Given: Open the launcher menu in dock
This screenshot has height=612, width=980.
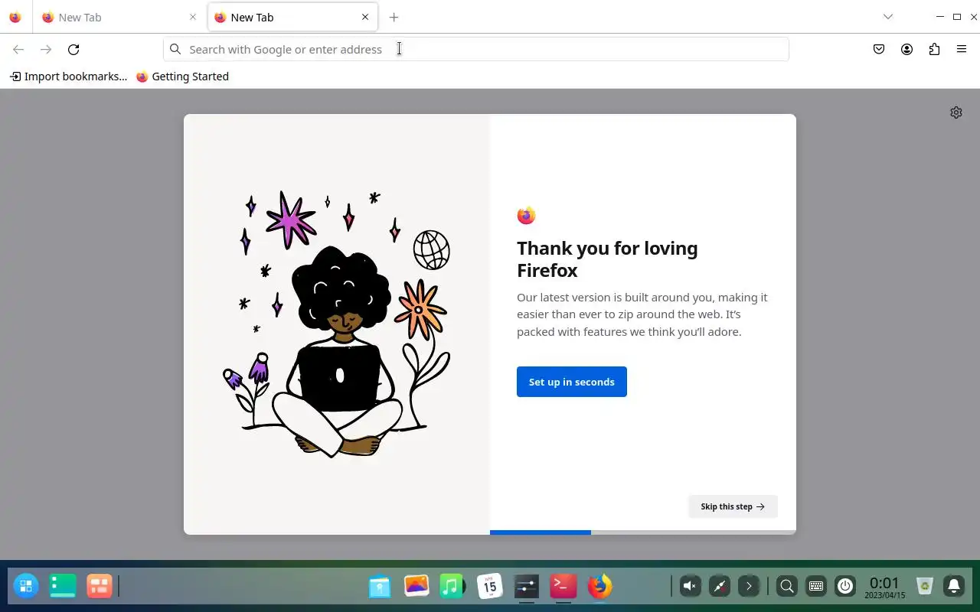Looking at the screenshot, I should click(26, 587).
